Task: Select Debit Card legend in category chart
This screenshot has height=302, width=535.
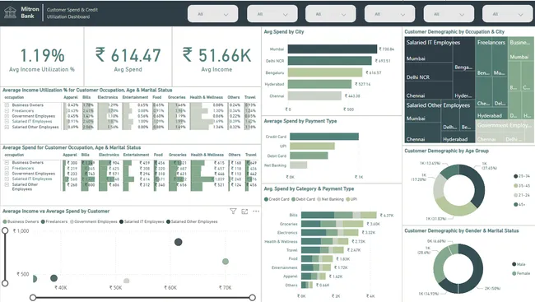Action: point(303,199)
